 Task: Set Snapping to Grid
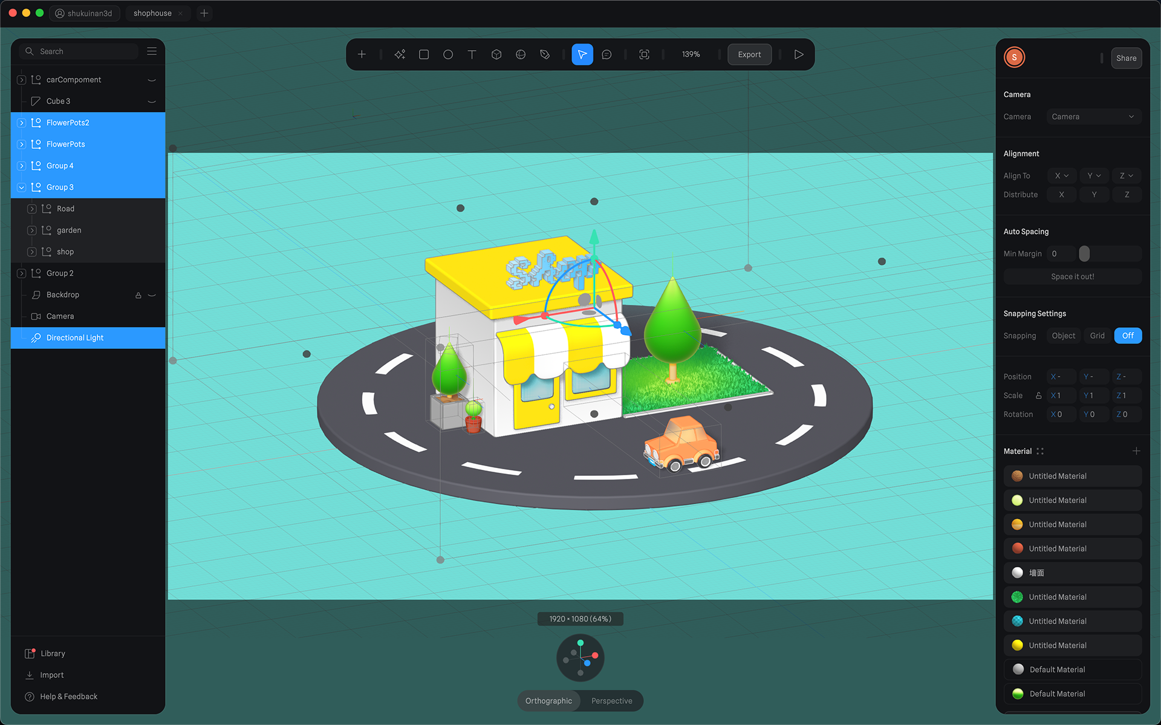coord(1097,336)
